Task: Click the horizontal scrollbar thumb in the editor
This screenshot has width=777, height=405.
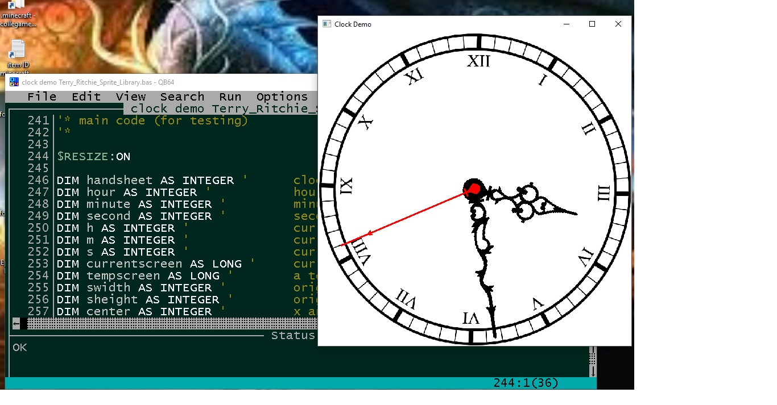Action: click(24, 324)
